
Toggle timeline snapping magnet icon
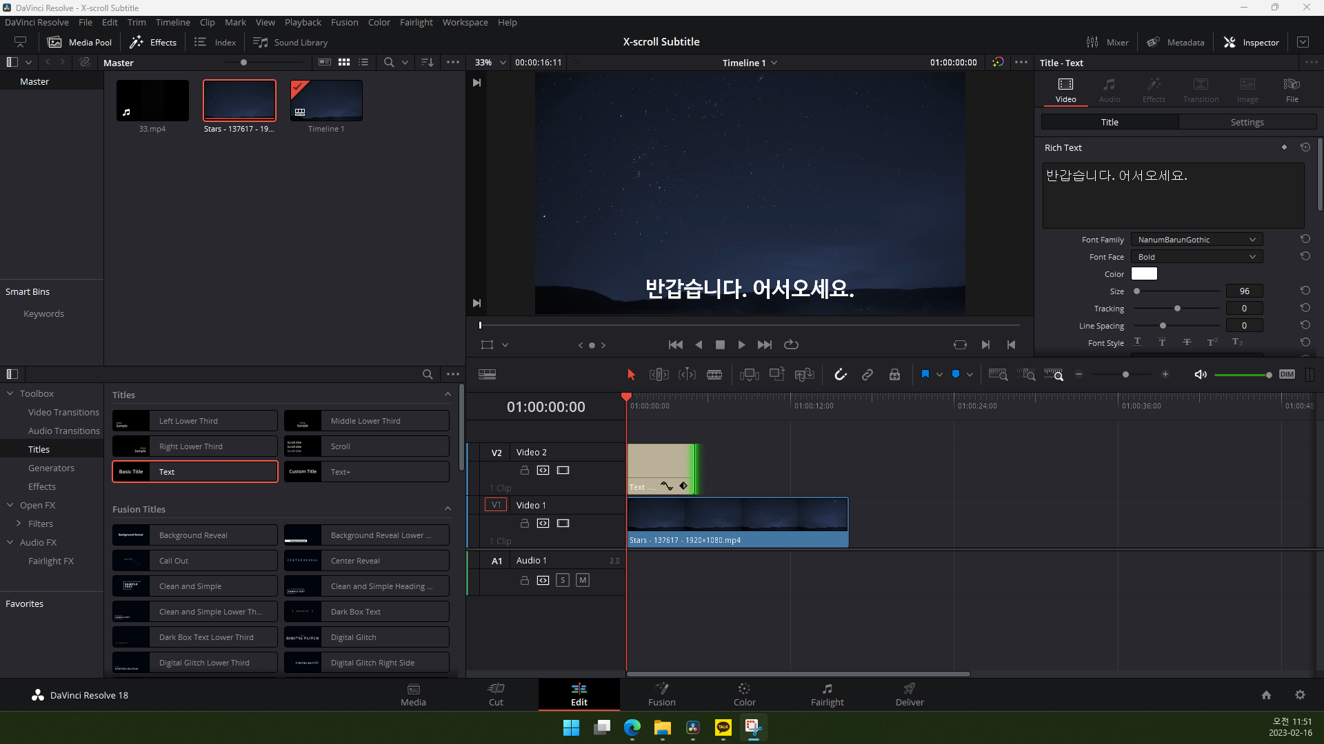coord(840,374)
